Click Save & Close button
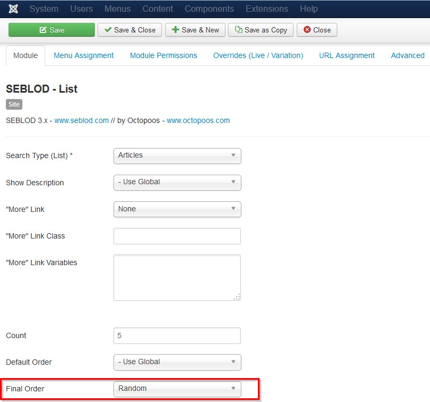This screenshot has height=402, width=430. (129, 30)
